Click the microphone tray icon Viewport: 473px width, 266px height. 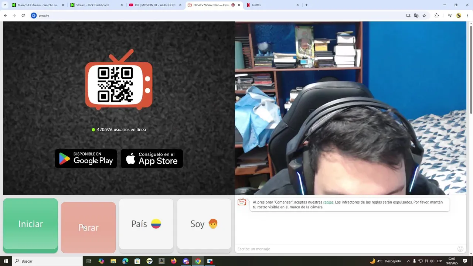tap(414, 261)
